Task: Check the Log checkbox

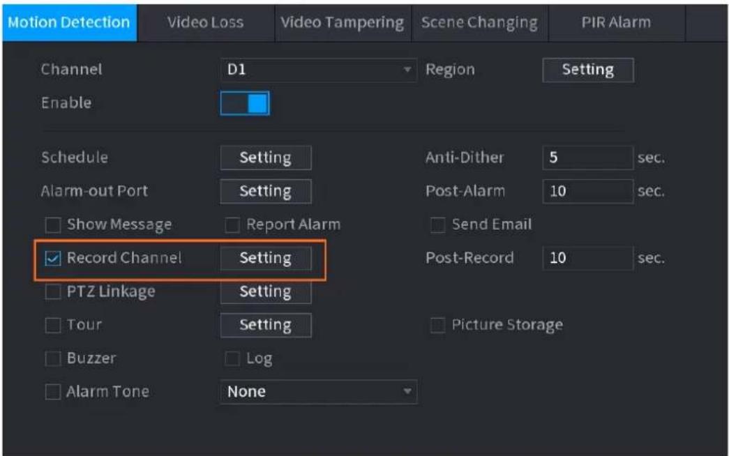Action: (232, 359)
